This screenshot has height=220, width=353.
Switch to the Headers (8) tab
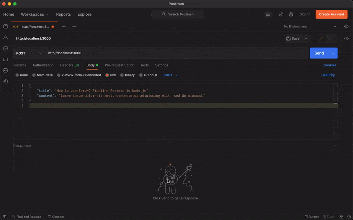click(x=69, y=65)
